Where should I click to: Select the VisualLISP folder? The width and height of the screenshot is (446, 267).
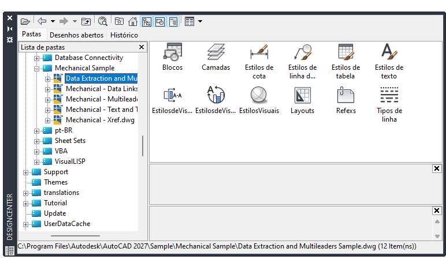pyautogui.click(x=70, y=161)
